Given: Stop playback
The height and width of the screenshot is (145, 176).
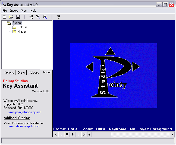Looking at the screenshot, I should tap(67, 134).
